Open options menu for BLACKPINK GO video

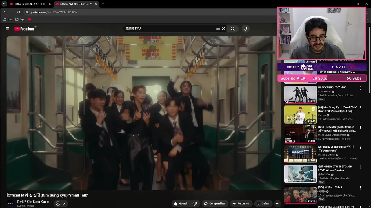(360, 88)
